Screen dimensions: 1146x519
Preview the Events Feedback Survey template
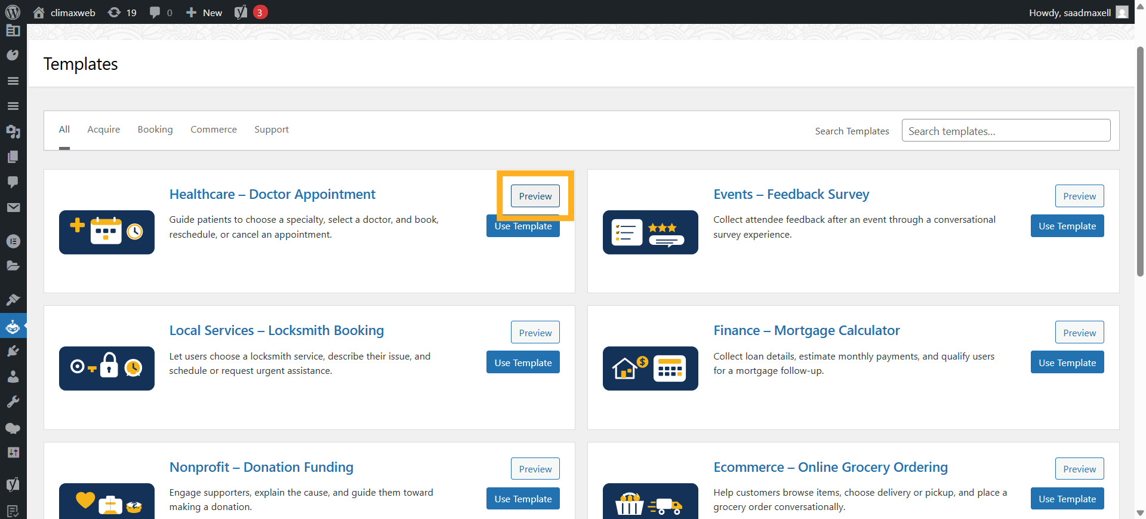(1079, 196)
